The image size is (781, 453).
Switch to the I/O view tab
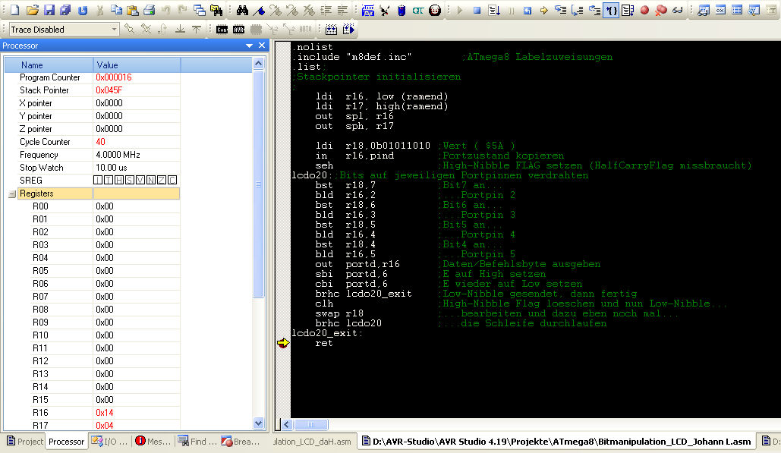(109, 442)
